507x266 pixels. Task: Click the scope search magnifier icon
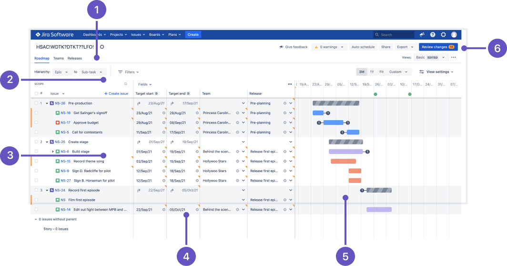[x=126, y=84]
